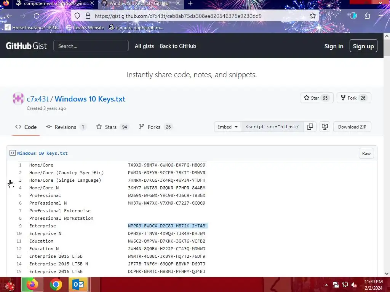
Task: Click the Windows 10 Keys.txt file header link
Action: 42,153
